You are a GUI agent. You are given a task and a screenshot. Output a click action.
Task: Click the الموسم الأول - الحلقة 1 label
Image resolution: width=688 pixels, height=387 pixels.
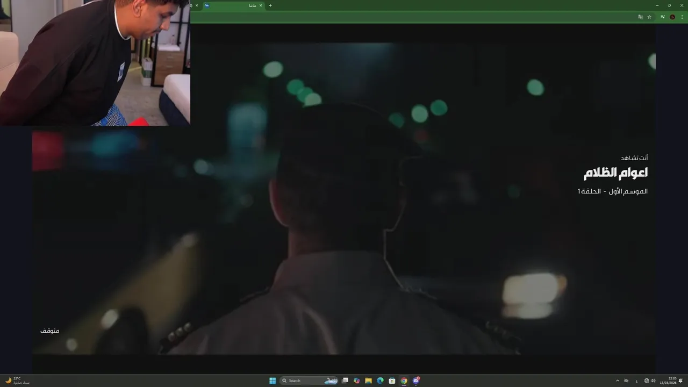coord(612,191)
